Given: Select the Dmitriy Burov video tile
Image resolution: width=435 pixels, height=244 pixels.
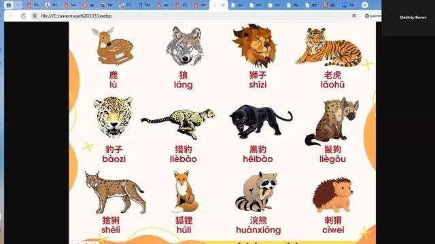Looking at the screenshot, I should pyautogui.click(x=408, y=18).
